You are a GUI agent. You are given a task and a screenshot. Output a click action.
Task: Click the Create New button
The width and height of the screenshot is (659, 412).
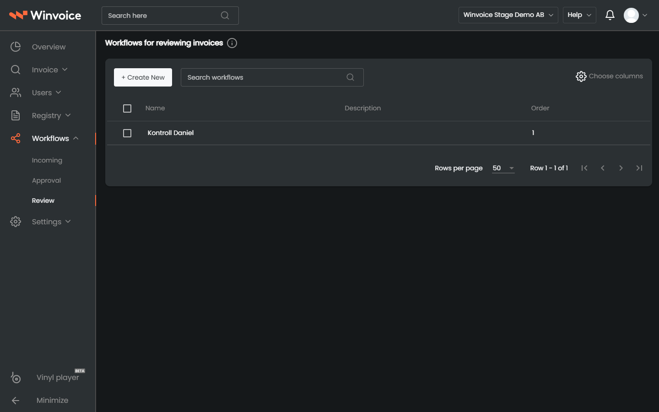[x=143, y=77]
